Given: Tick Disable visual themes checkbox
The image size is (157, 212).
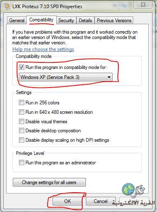Looking at the screenshot, I should [21, 122].
